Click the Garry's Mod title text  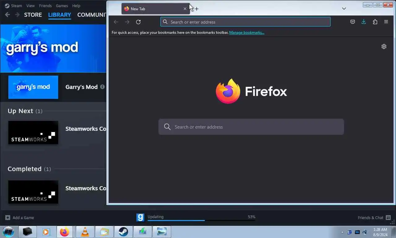pos(82,87)
